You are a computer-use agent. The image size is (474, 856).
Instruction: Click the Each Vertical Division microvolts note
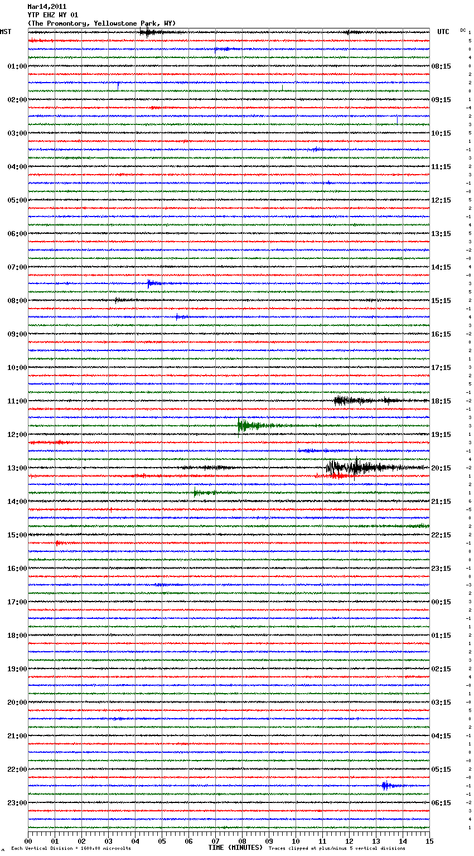click(x=71, y=849)
